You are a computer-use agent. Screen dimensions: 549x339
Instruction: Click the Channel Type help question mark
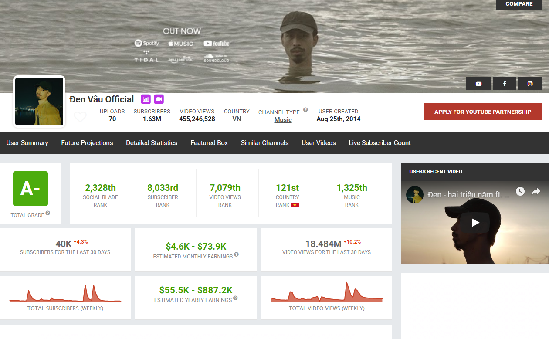point(305,110)
